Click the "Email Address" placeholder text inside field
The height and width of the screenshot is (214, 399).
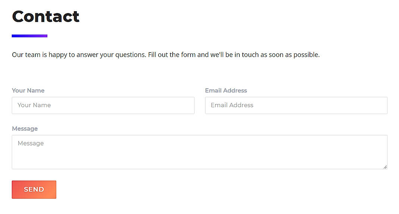[x=232, y=105]
